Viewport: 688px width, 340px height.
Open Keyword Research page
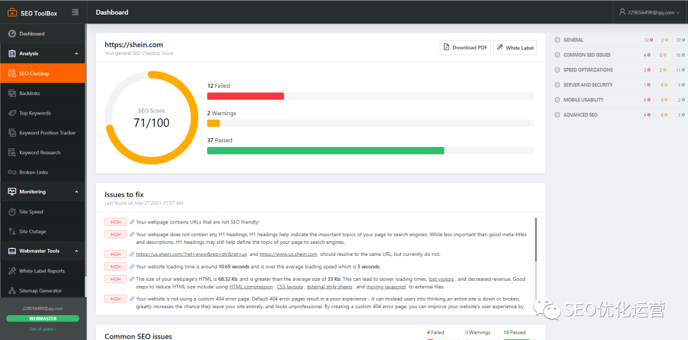[43, 152]
